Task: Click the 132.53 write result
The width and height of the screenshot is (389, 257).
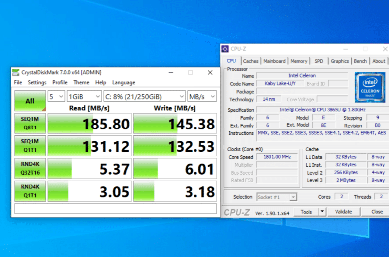Action: pyautogui.click(x=175, y=146)
